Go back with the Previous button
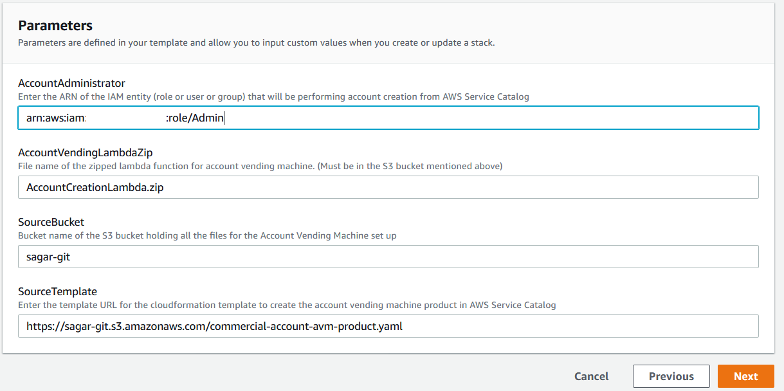The width and height of the screenshot is (784, 391). click(x=671, y=376)
